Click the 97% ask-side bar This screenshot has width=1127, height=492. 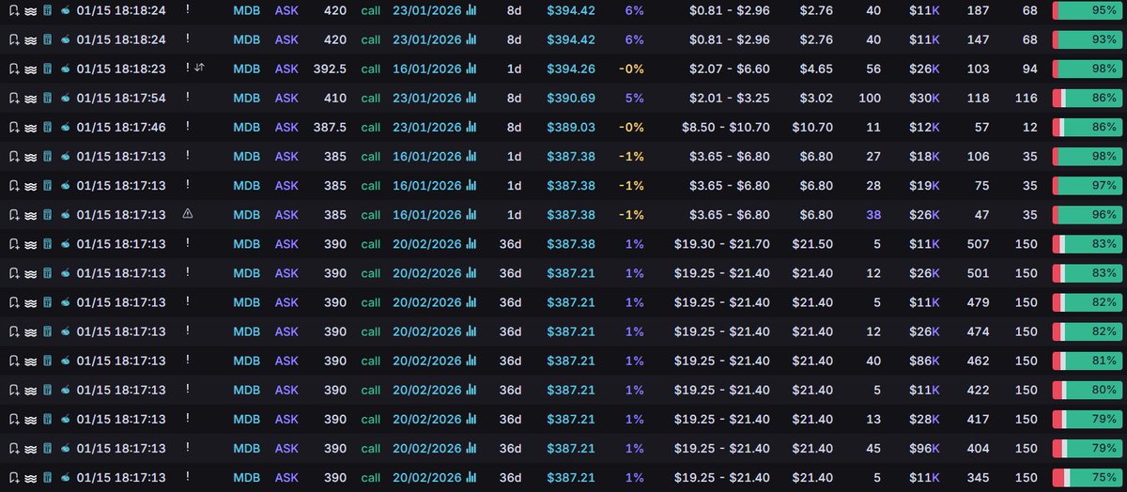coord(1086,186)
